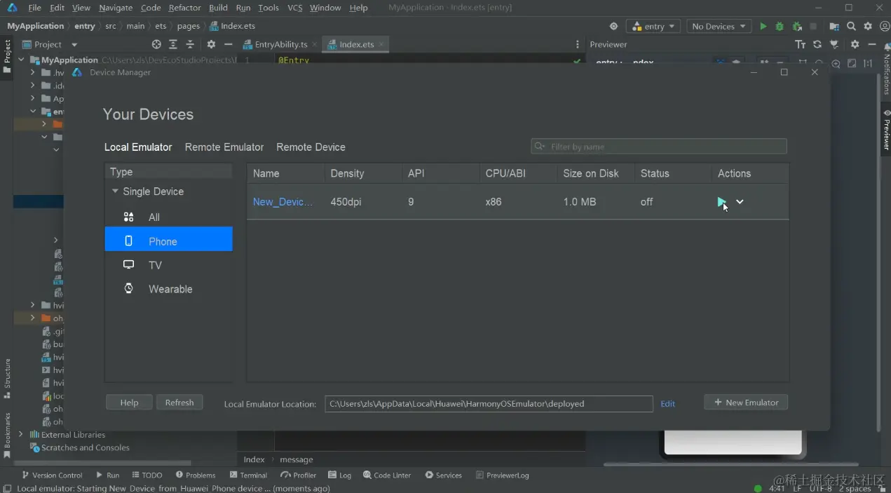Viewport: 891px width, 493px height.
Task: Open the Bookmarks side tool window
Action: pyautogui.click(x=7, y=435)
